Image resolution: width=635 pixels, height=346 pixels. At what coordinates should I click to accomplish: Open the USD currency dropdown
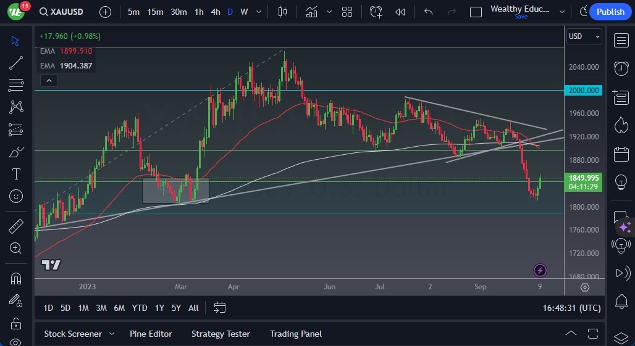[584, 36]
